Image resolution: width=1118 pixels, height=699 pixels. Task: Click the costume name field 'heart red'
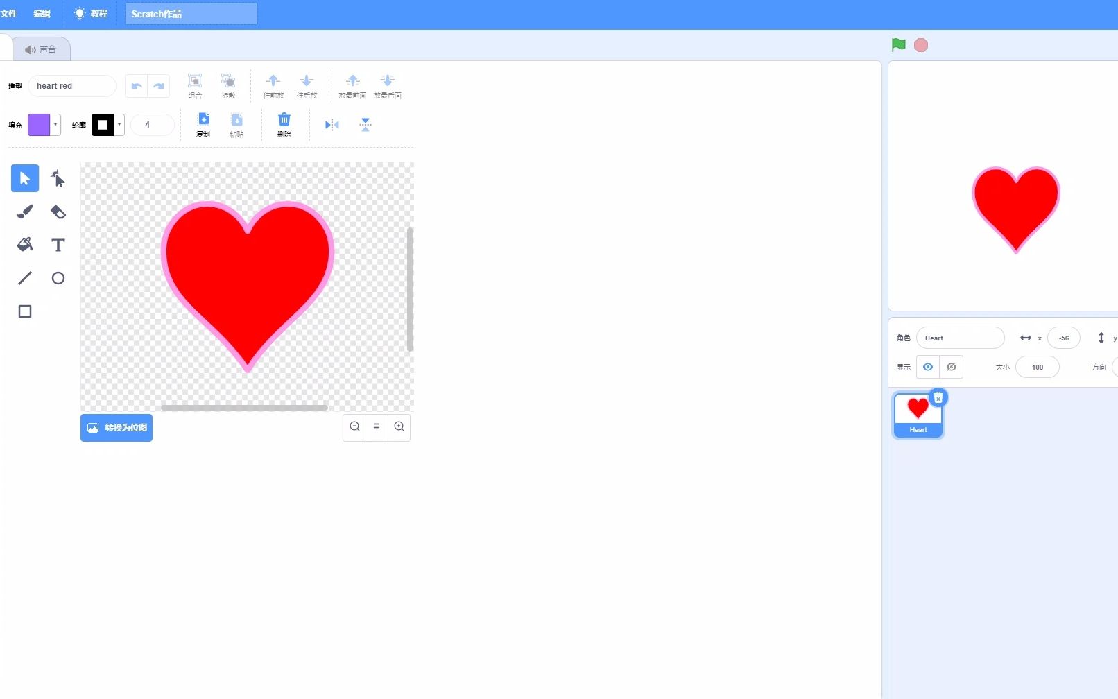[x=72, y=86]
